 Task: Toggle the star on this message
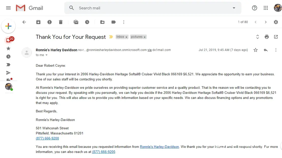pos(256,50)
